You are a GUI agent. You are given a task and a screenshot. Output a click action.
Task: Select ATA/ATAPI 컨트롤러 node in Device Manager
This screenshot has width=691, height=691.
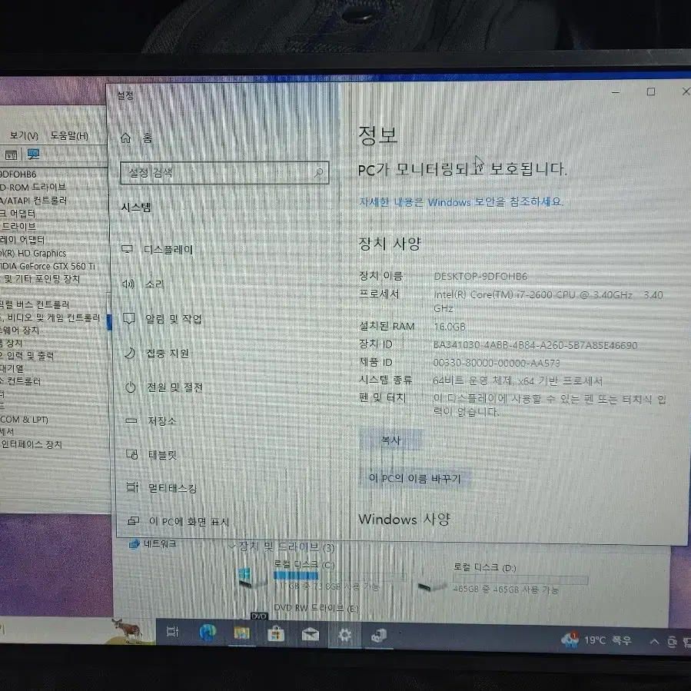34,201
